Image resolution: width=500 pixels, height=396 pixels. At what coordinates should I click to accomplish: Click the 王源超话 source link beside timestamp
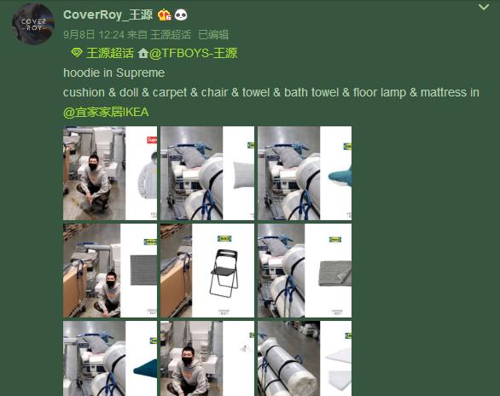pyautogui.click(x=171, y=34)
